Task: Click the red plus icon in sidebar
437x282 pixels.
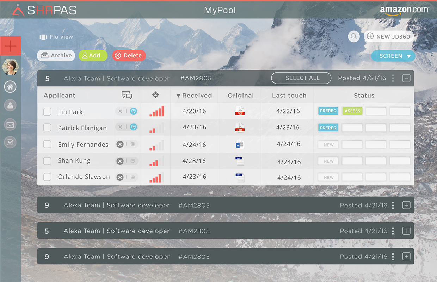Action: coord(11,46)
